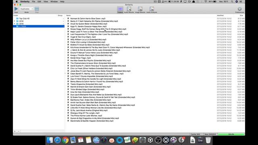Select Tiesto-Grapevine (Extended Mix).mp3
Screen dimensions: 258x145
click(x=86, y=84)
